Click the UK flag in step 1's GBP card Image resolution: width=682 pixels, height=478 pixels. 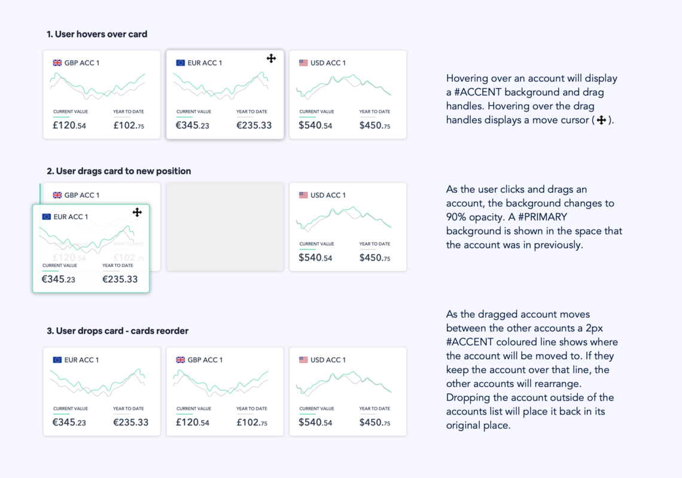click(x=57, y=63)
